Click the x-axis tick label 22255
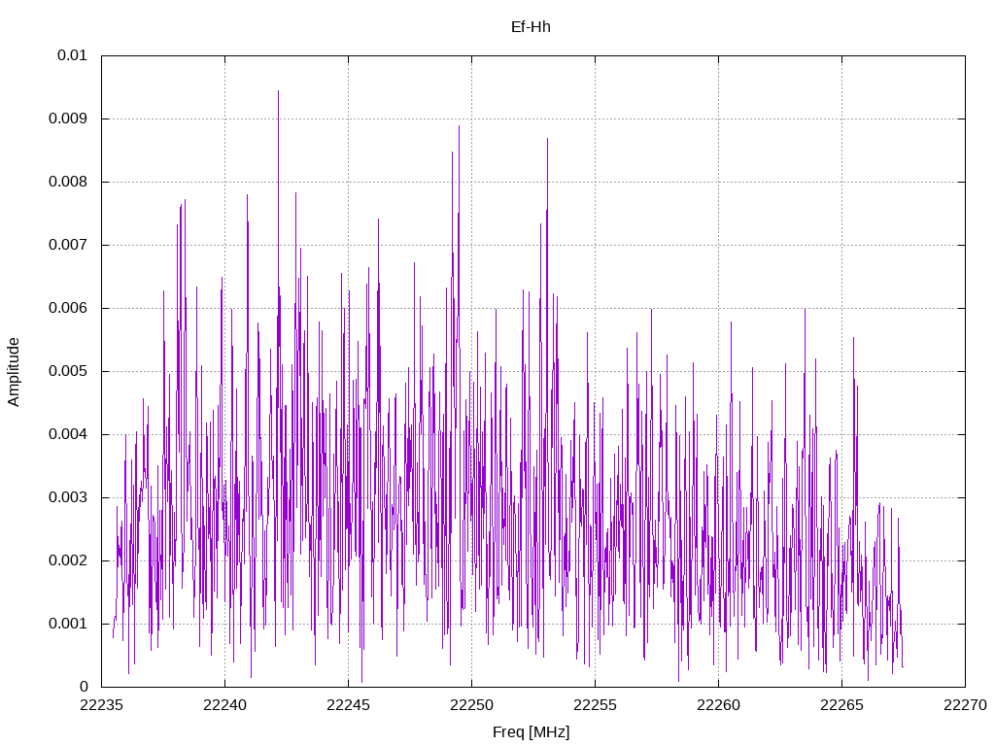The height and width of the screenshot is (746, 995). pos(596,705)
